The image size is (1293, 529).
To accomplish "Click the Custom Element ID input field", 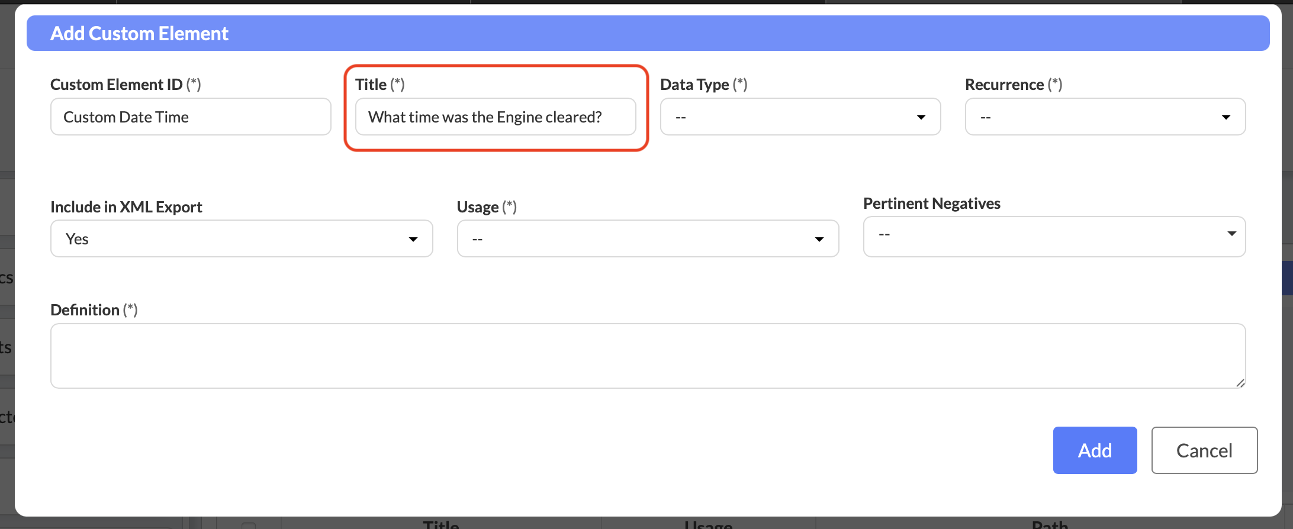I will pos(190,117).
